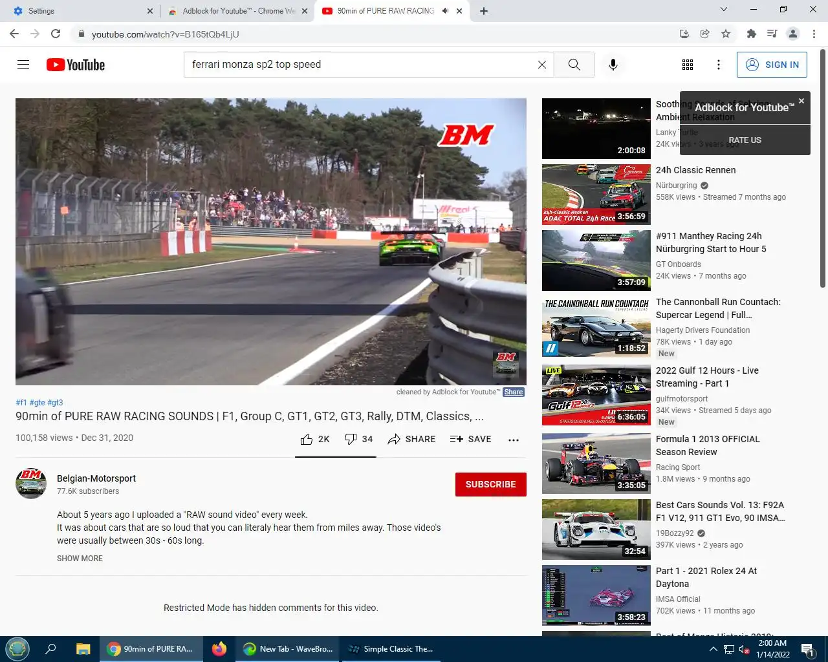Save the video with SAVE button
This screenshot has height=662, width=828.
pos(470,439)
